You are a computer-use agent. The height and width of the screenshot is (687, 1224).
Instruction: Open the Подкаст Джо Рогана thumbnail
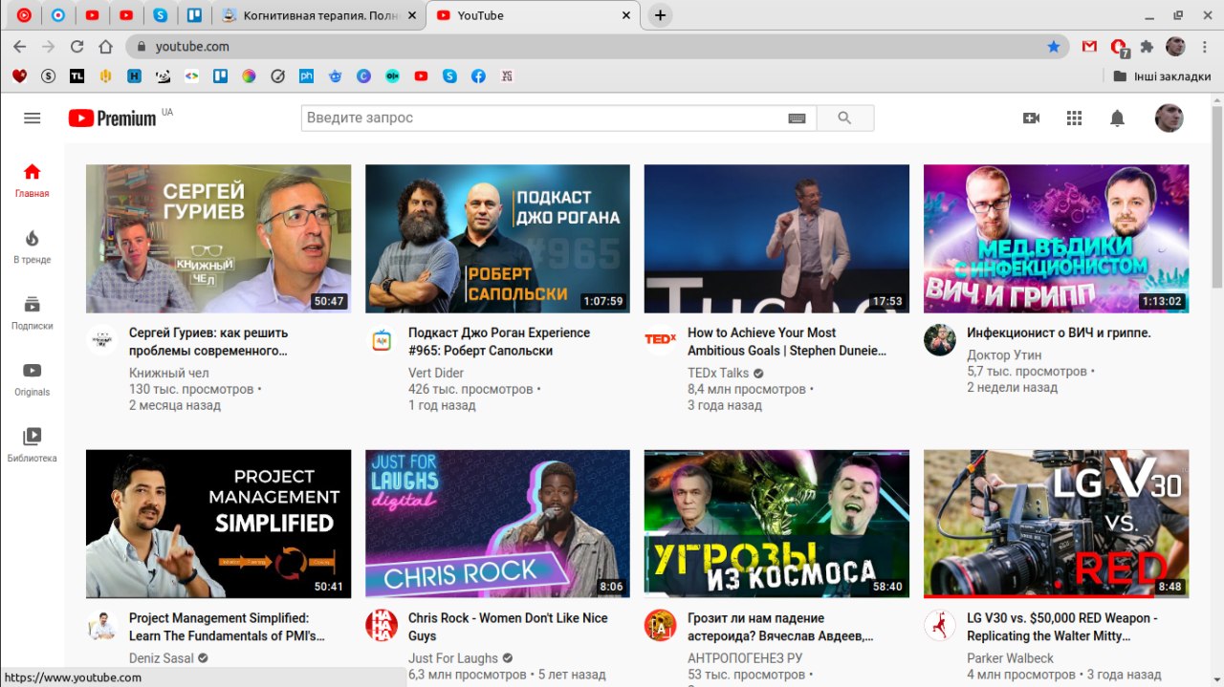point(497,239)
